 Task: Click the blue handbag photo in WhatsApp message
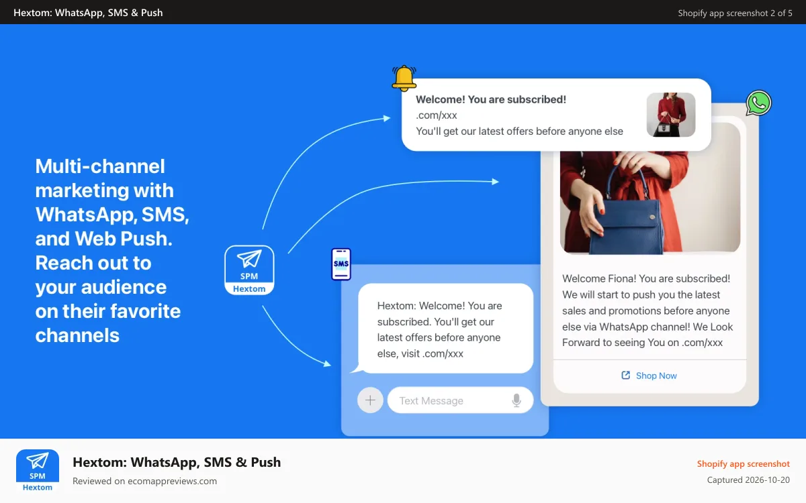point(650,203)
